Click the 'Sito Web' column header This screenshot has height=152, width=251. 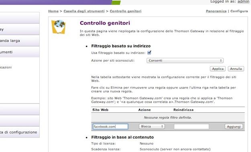(x=100, y=110)
